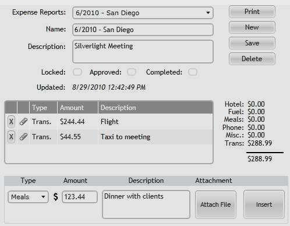This screenshot has height=226, width=290.
Task: Sort by Description column header
Action: click(155, 108)
